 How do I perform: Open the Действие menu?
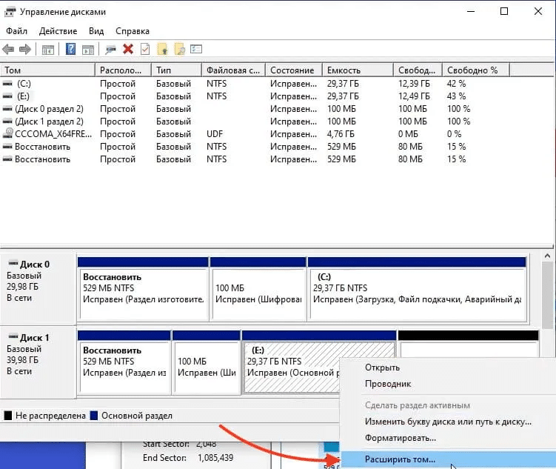tap(58, 31)
